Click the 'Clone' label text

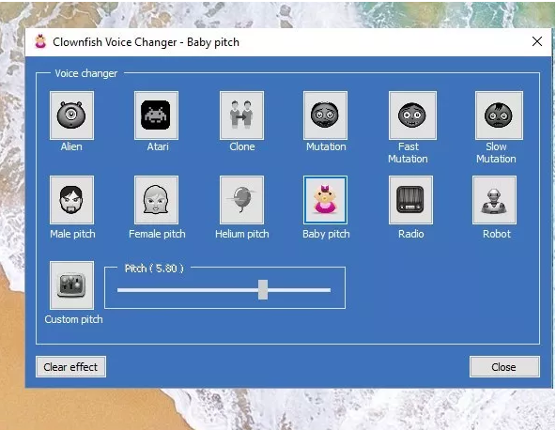pos(242,146)
